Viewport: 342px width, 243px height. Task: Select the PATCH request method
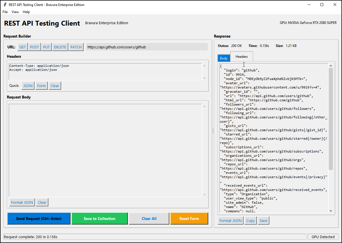(76, 47)
